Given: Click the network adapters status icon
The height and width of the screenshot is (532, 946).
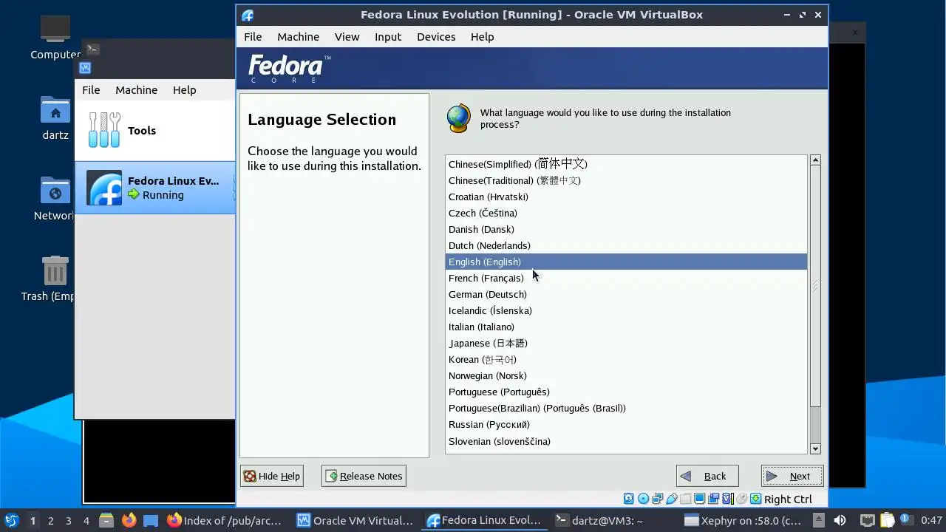Looking at the screenshot, I should [657, 499].
